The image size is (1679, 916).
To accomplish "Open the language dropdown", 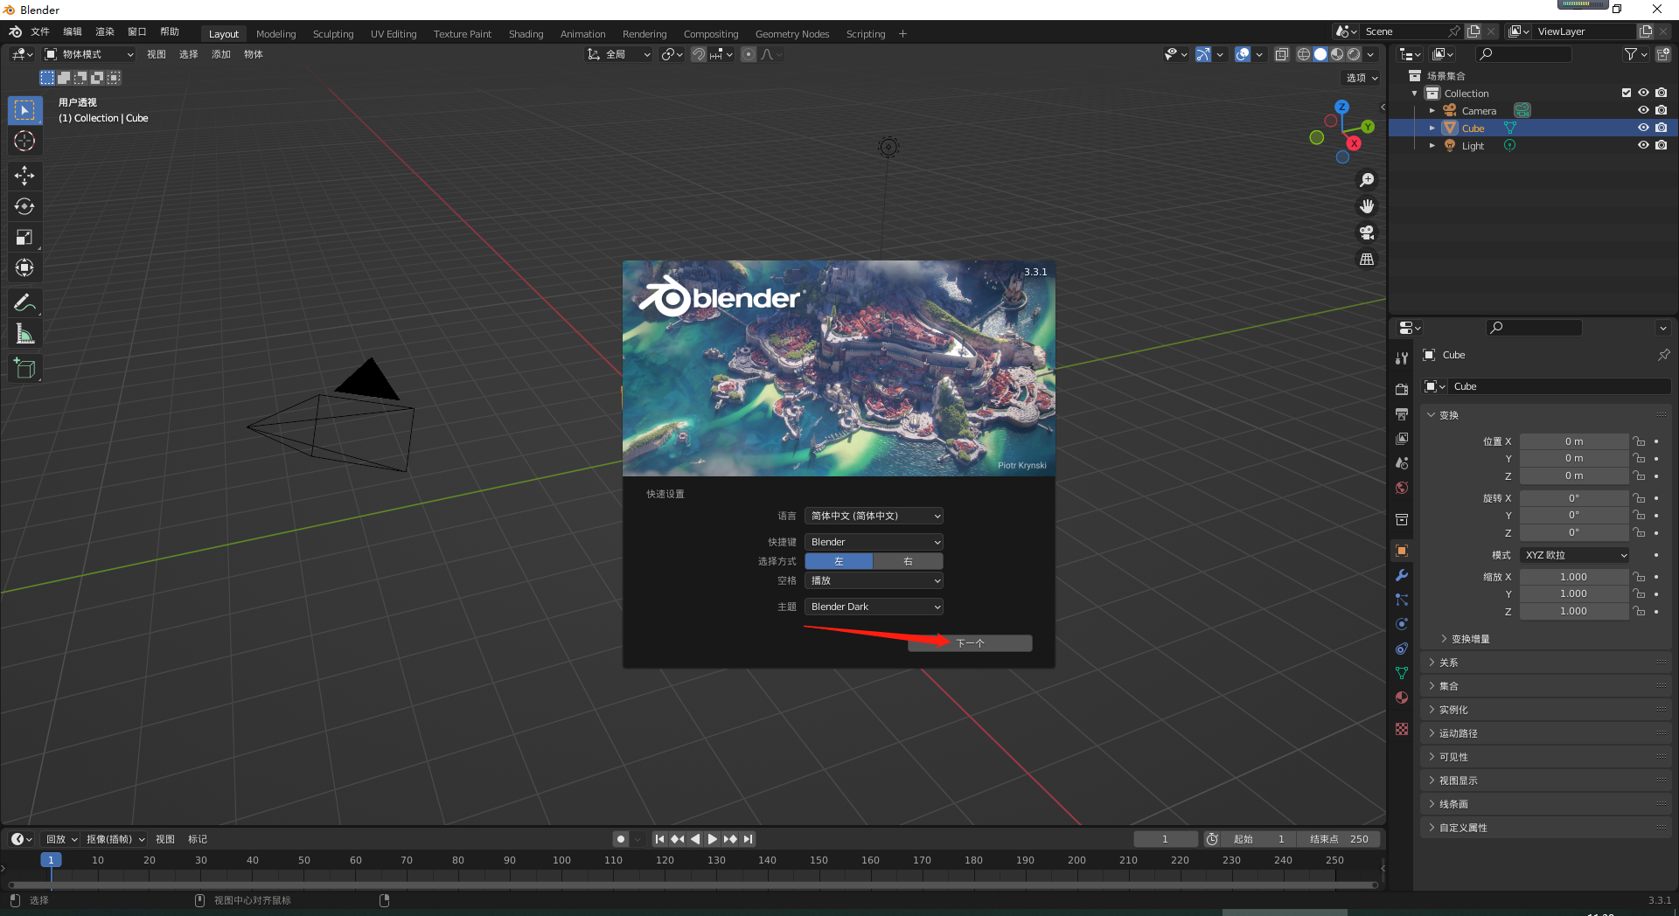I will pos(874,516).
